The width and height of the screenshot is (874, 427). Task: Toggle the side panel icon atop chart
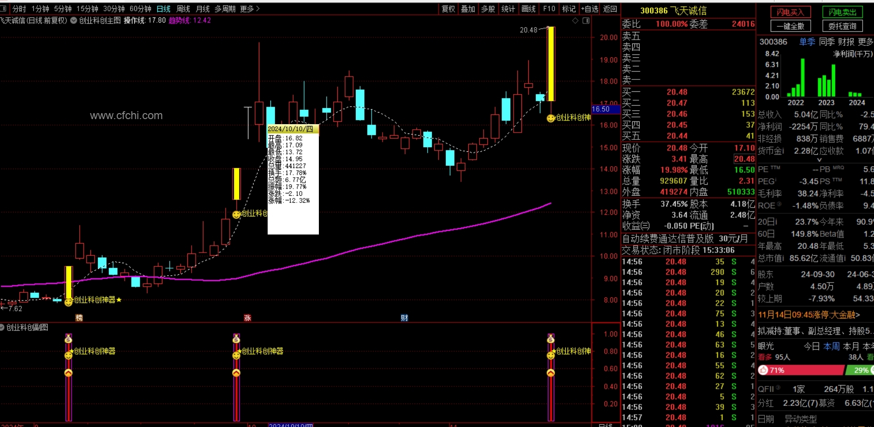pos(586,21)
